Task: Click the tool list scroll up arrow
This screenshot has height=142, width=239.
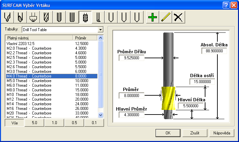Action: [x=100, y=38]
